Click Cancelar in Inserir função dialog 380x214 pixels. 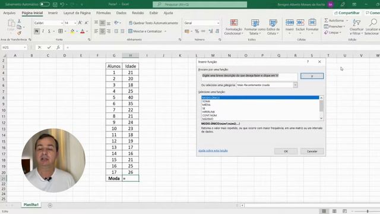coord(312,151)
